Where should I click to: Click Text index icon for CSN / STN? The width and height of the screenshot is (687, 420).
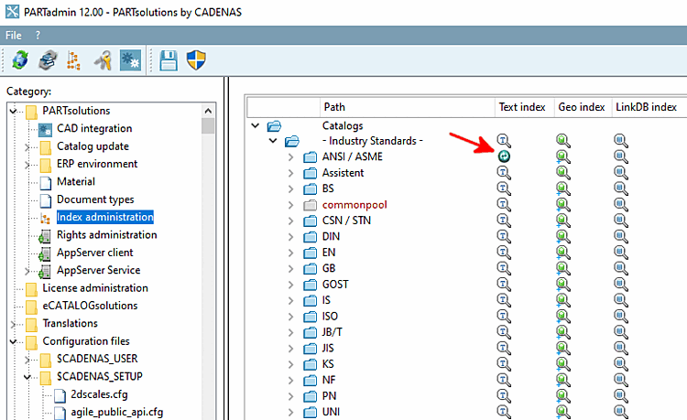pos(504,220)
